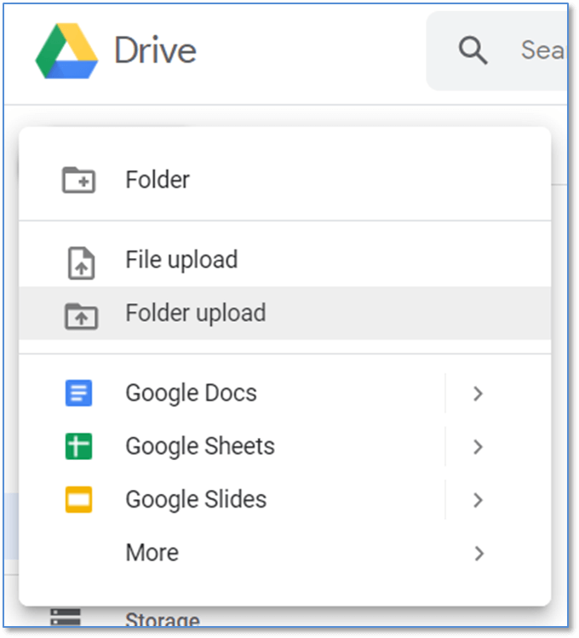The height and width of the screenshot is (638, 579).
Task: Click the search magnifier icon
Action: point(473,50)
